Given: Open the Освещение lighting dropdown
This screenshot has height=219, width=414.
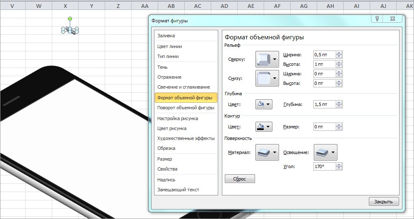Looking at the screenshot, I should [x=325, y=152].
